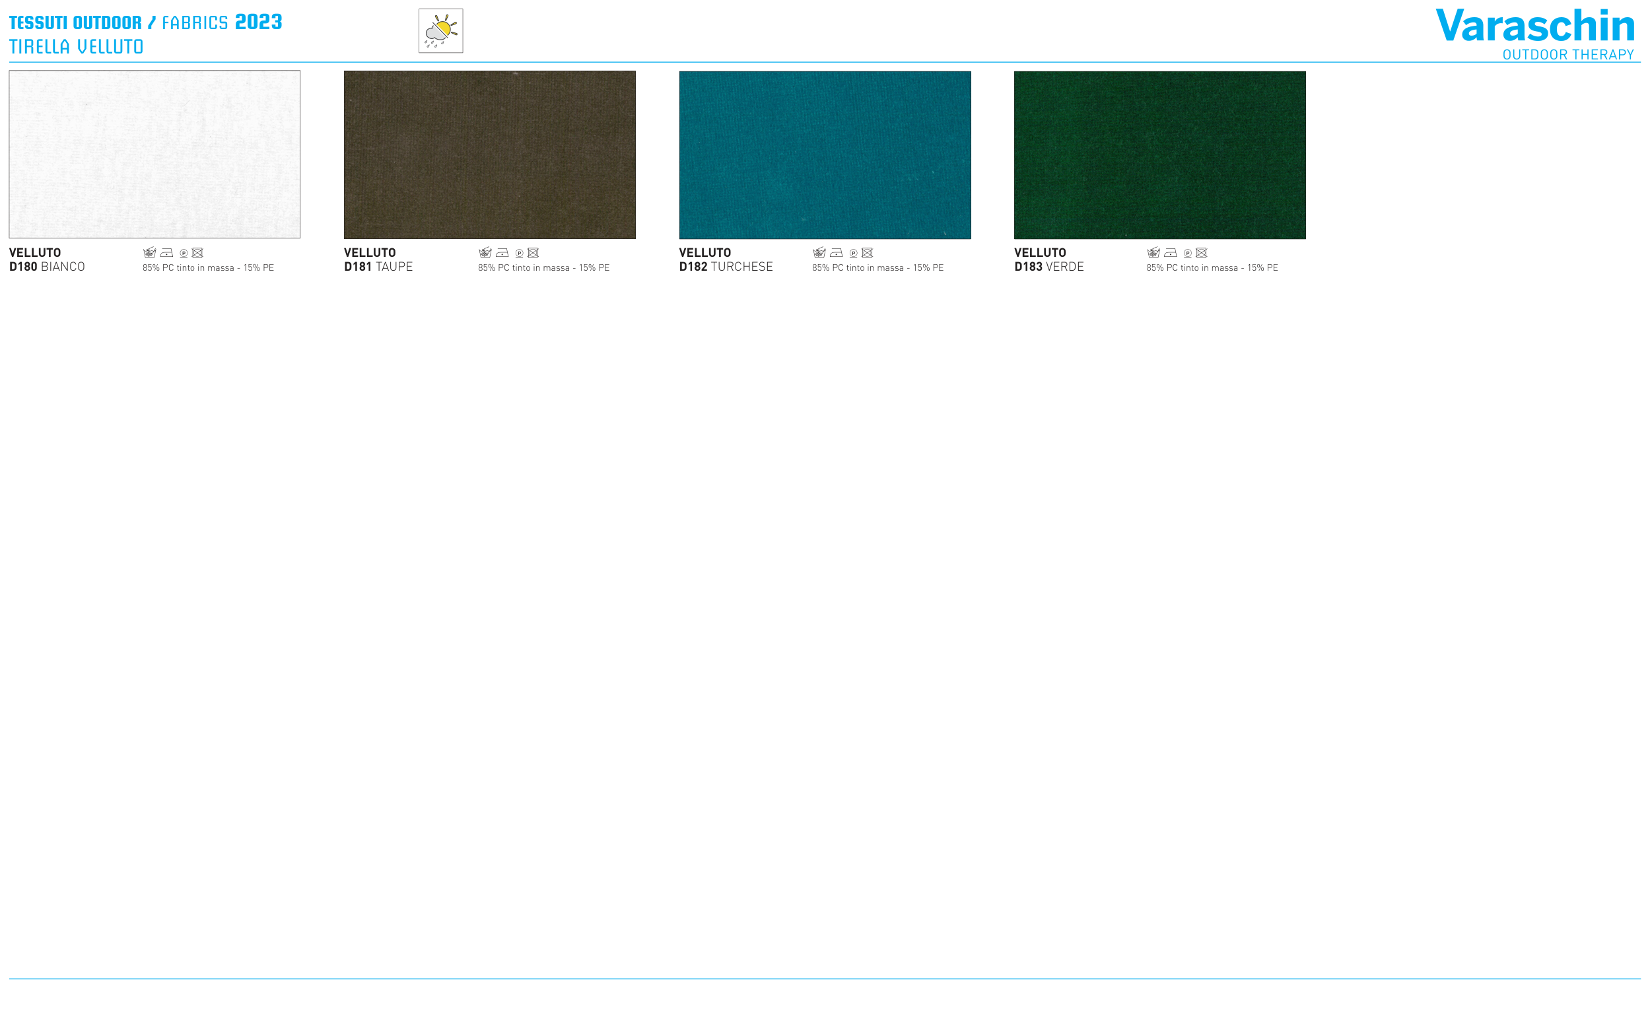Select the turquoise Turchese fabric swatch

824,155
